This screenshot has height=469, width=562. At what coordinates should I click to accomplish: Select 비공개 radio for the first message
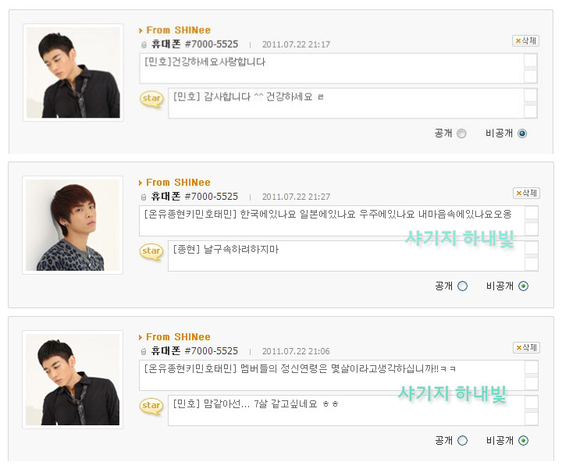(522, 133)
